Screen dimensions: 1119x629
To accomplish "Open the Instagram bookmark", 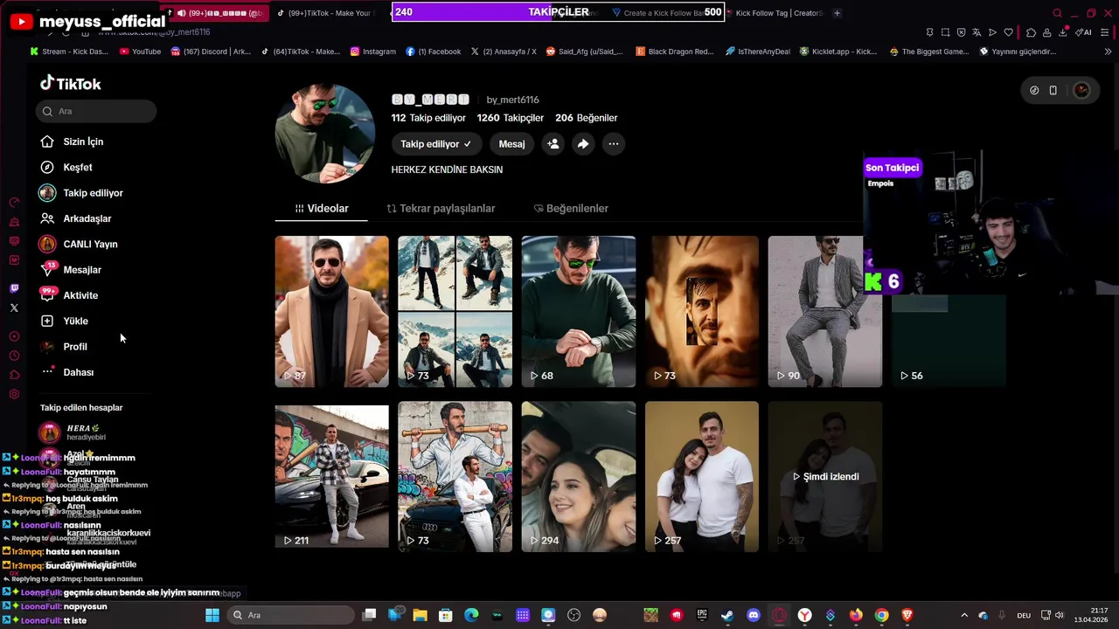I will click(x=373, y=52).
